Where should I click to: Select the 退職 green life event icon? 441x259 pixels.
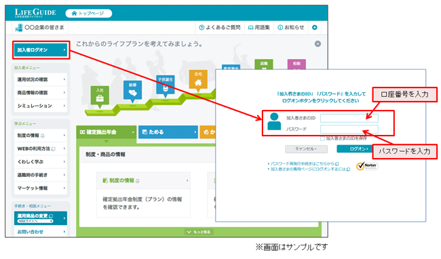coord(263,64)
